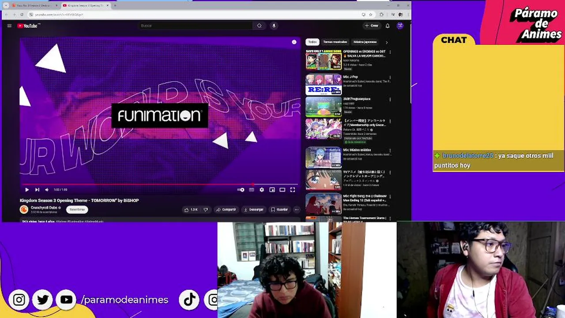Toggle the subtitles button in player

tap(251, 189)
